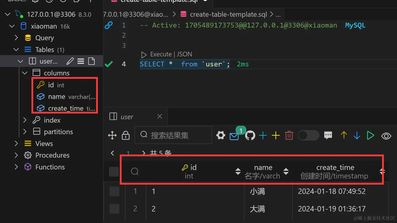Expand the Procedures node
Image resolution: width=397 pixels, height=223 pixels.
point(16,155)
